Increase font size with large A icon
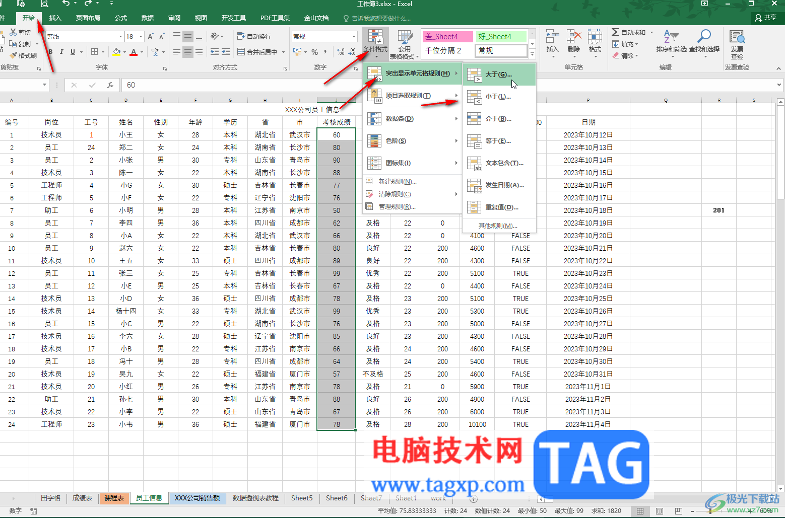 tap(151, 36)
